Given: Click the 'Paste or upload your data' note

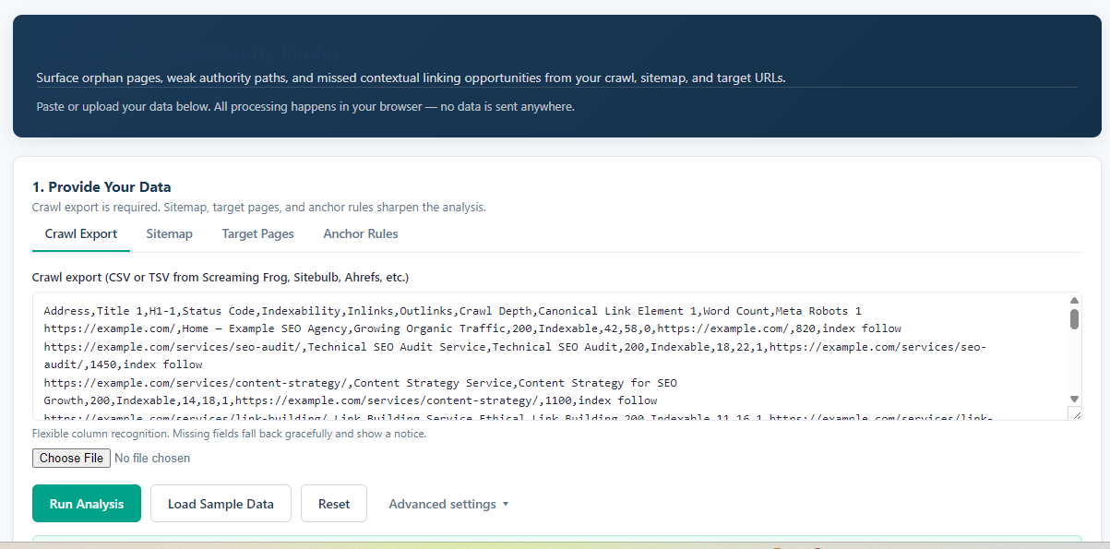Looking at the screenshot, I should [305, 107].
